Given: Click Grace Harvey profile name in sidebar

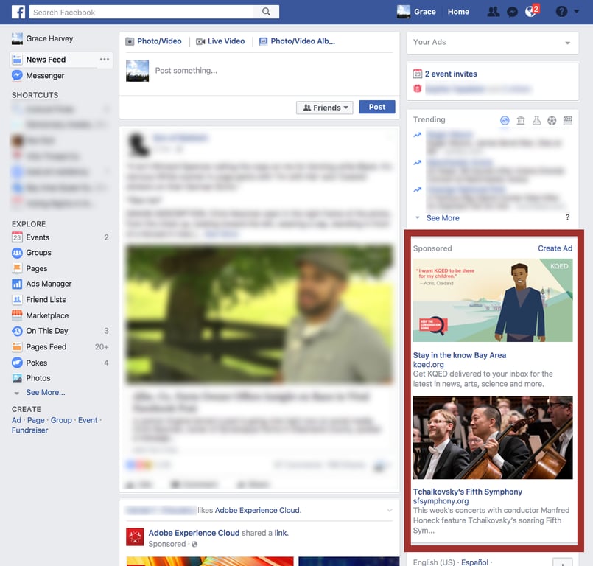Looking at the screenshot, I should click(49, 38).
